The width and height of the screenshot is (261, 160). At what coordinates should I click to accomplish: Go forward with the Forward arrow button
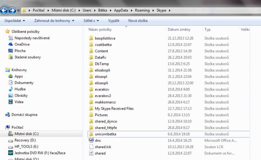pos(12,10)
